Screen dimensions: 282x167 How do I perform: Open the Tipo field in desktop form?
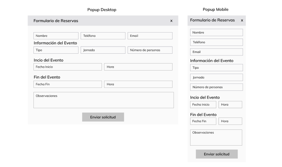click(56, 50)
